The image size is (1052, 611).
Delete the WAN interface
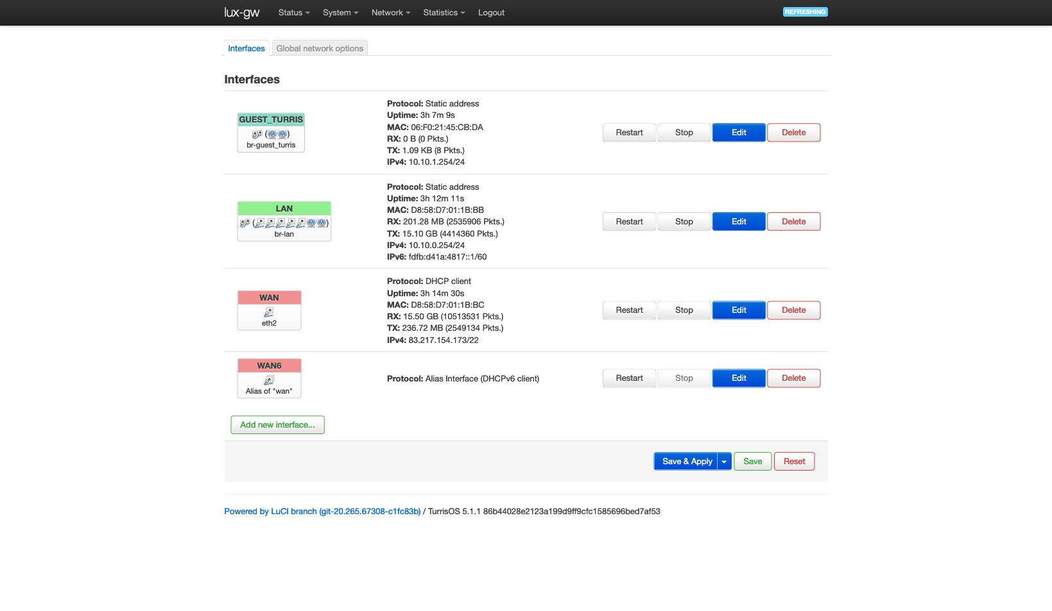point(794,310)
